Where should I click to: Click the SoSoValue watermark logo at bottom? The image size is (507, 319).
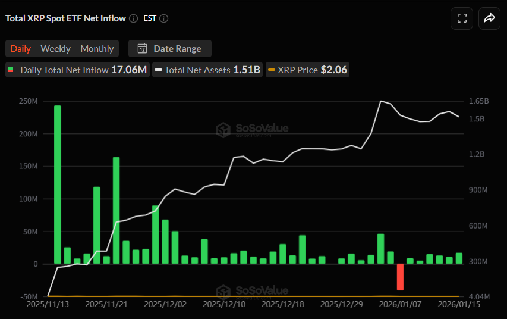223,292
